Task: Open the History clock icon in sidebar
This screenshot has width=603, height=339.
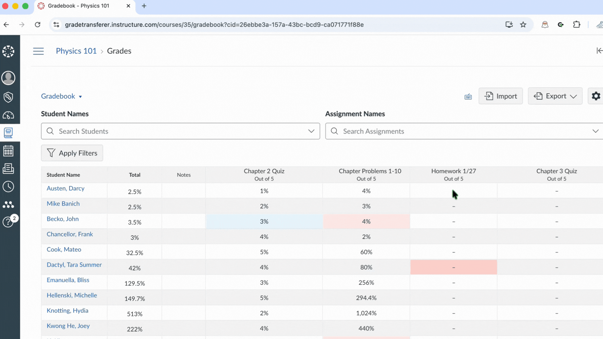Action: (x=8, y=187)
